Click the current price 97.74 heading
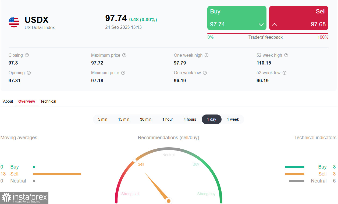The width and height of the screenshot is (338, 204). click(116, 18)
